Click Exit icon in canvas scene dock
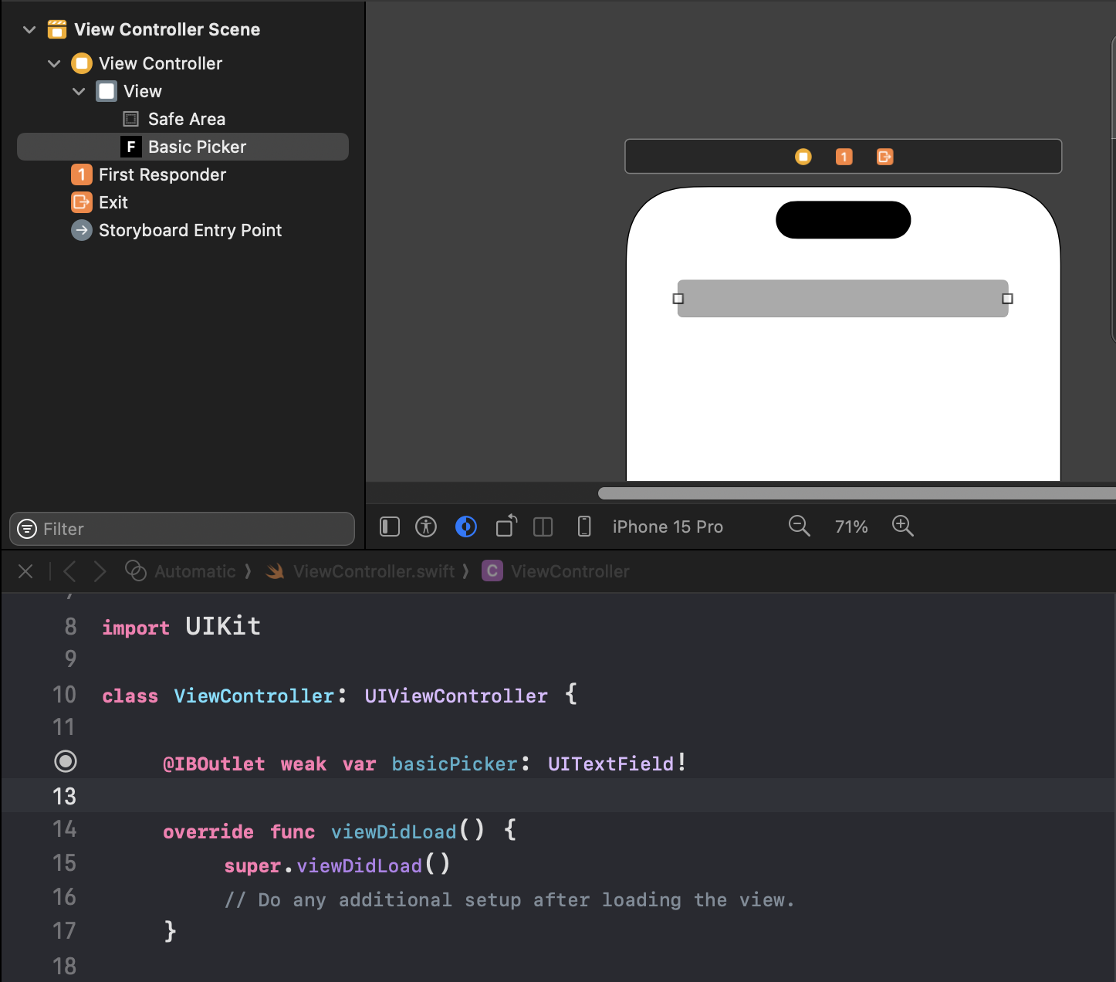The height and width of the screenshot is (982, 1116). tap(885, 157)
